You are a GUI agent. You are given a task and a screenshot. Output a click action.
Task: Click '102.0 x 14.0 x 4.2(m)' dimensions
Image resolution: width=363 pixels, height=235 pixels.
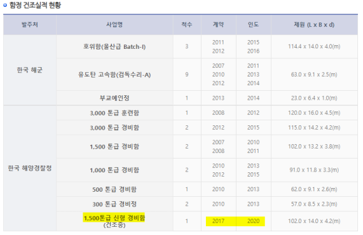click(x=314, y=221)
